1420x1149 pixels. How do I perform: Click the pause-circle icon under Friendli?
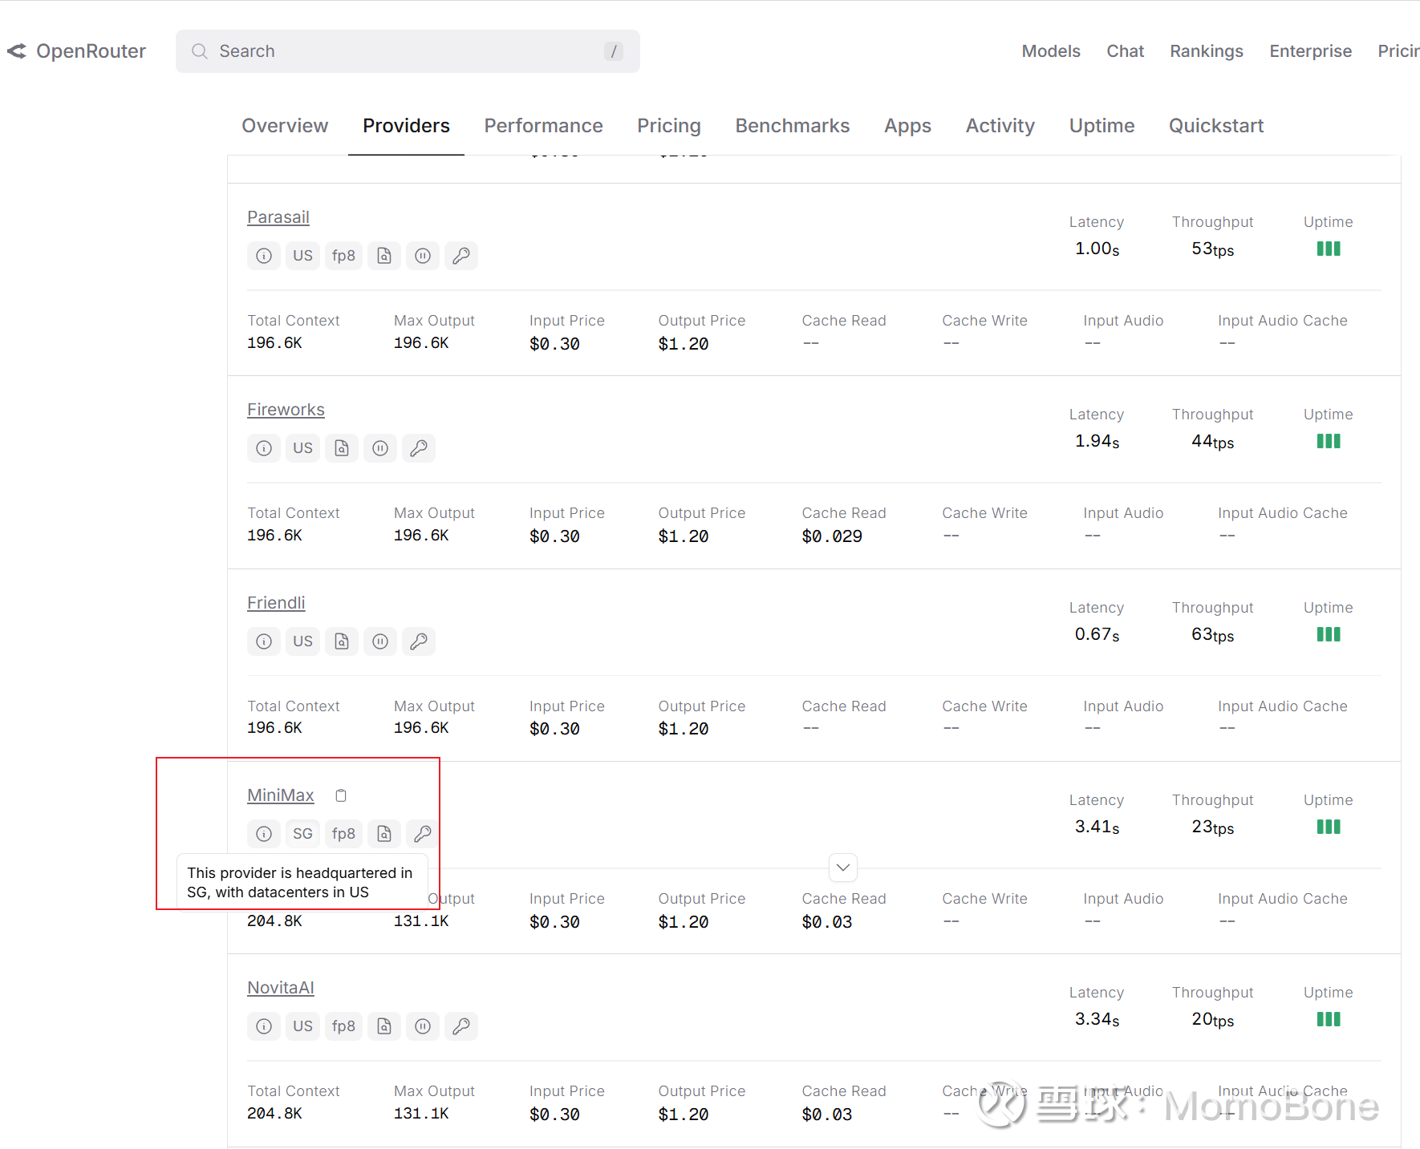coord(380,641)
